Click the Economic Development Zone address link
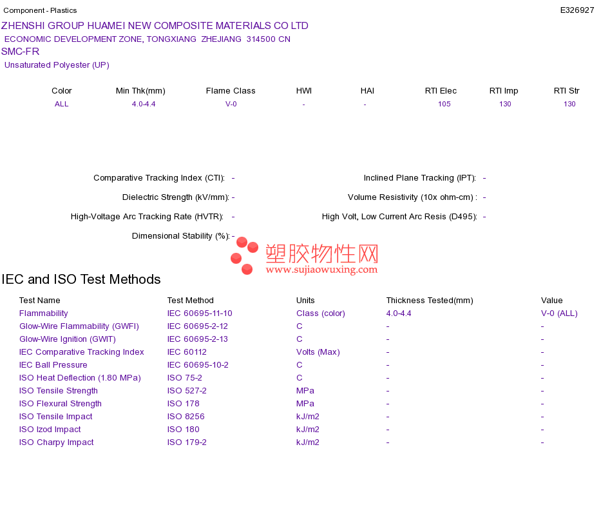This screenshot has height=516, width=612. [147, 39]
